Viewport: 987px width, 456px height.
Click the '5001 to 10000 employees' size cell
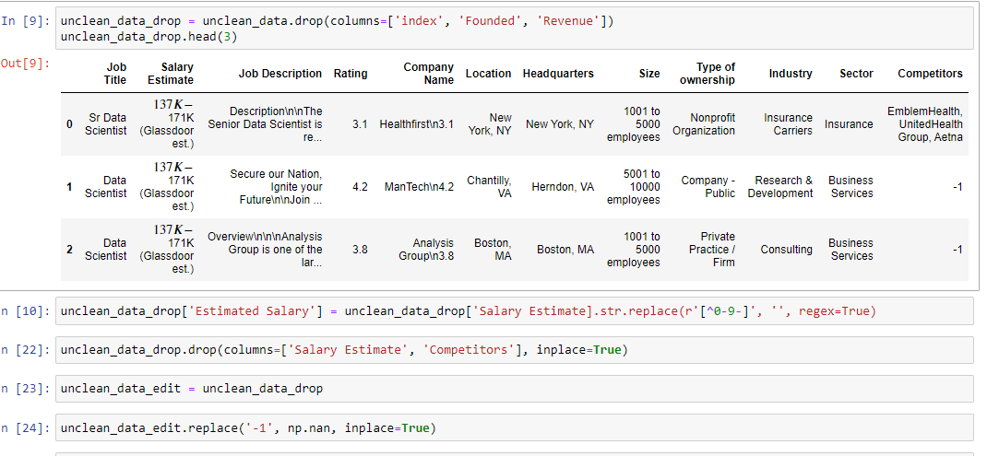(x=634, y=187)
